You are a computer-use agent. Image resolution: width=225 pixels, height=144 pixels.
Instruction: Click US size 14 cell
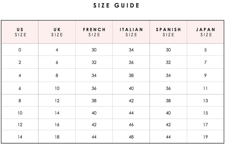(x=20, y=137)
